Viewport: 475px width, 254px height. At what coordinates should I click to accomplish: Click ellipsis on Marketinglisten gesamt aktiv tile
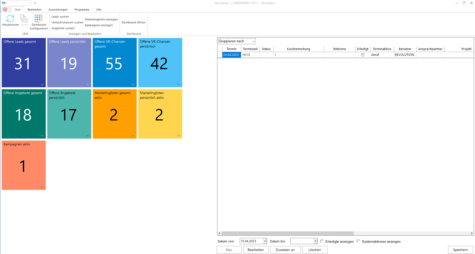coord(133,136)
